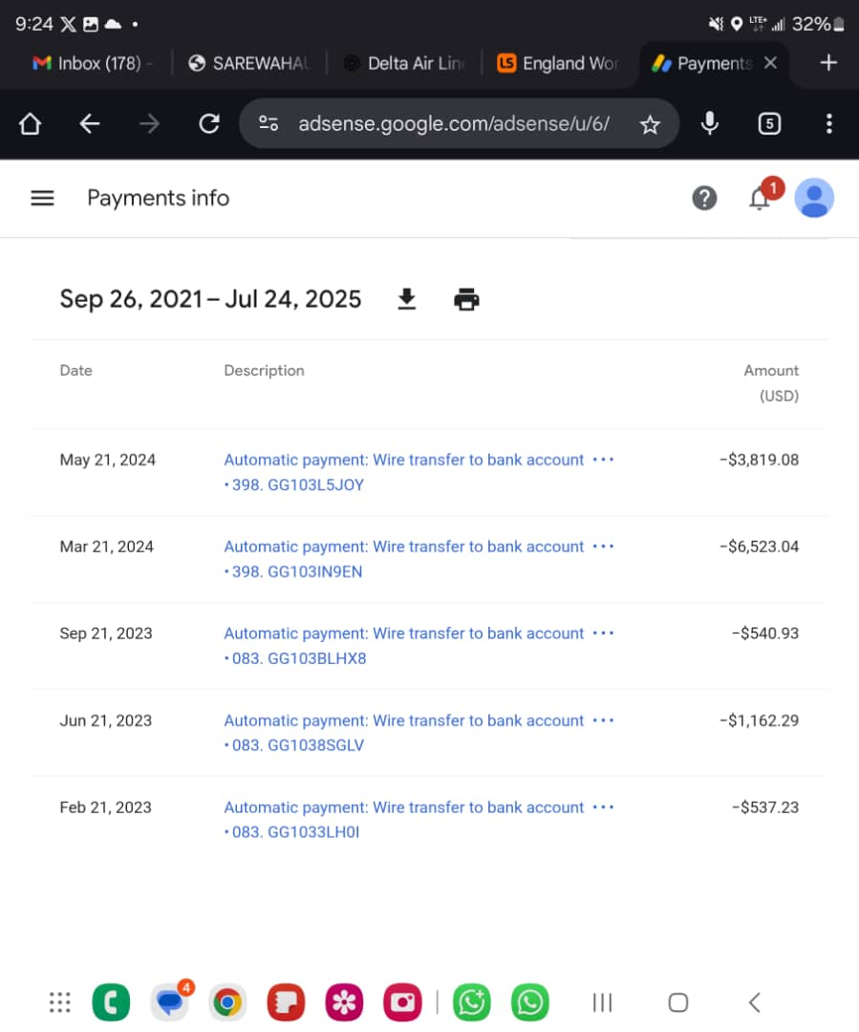Tap the microphone voice search icon
This screenshot has width=859, height=1032.
pyautogui.click(x=709, y=123)
